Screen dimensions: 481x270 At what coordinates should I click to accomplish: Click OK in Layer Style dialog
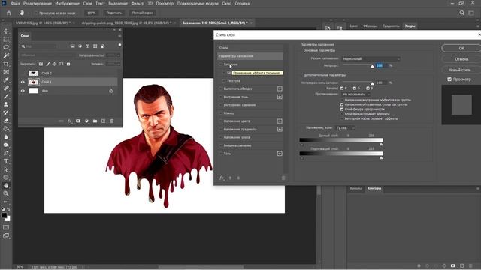pos(461,48)
